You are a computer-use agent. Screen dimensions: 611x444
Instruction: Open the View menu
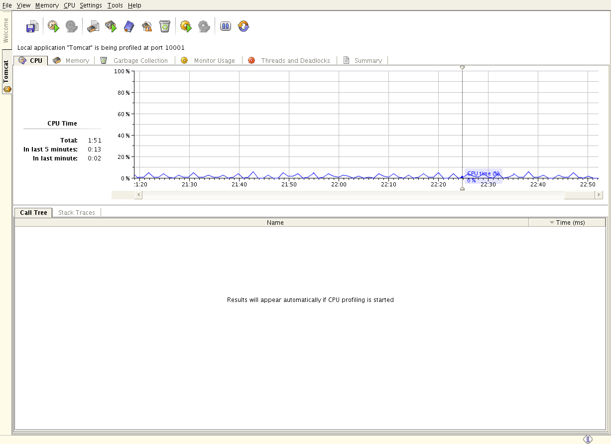23,5
